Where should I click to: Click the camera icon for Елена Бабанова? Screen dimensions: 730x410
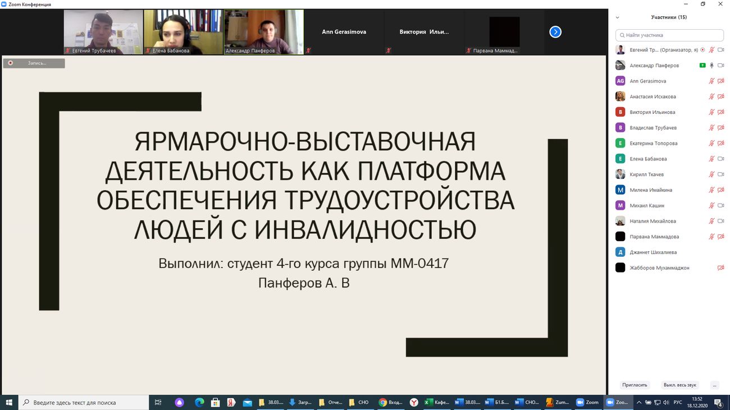tap(720, 159)
